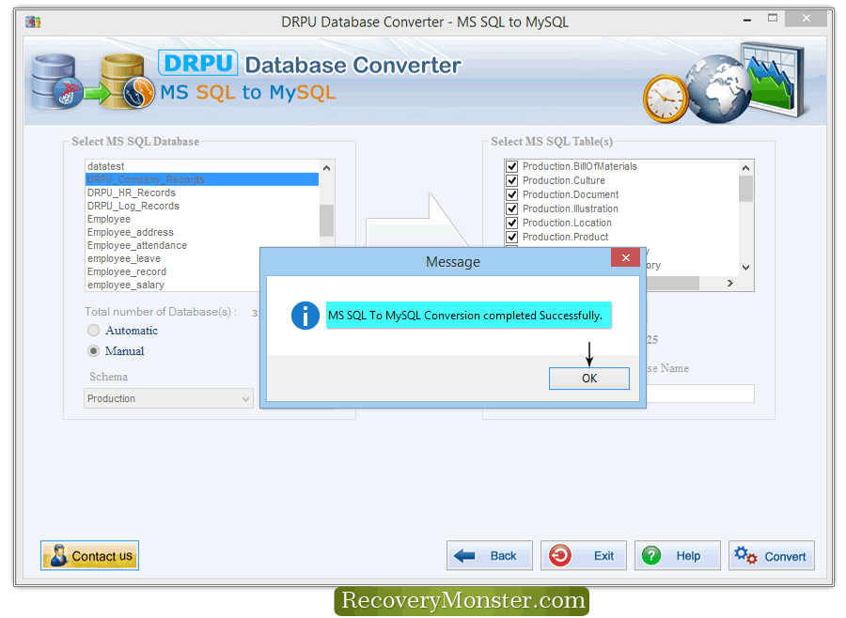Click the table list horizontal scroll-right arrow
This screenshot has width=846, height=618.
(x=730, y=283)
